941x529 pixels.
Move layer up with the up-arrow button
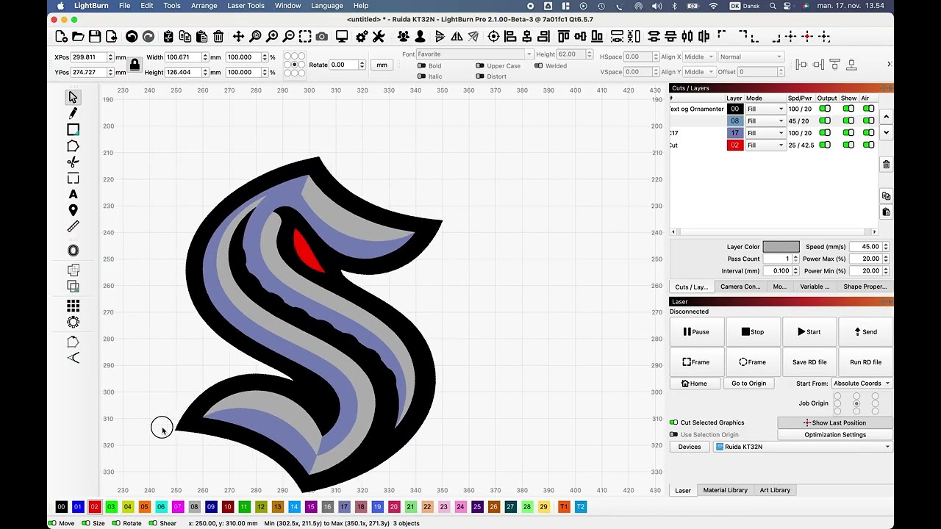point(886,117)
